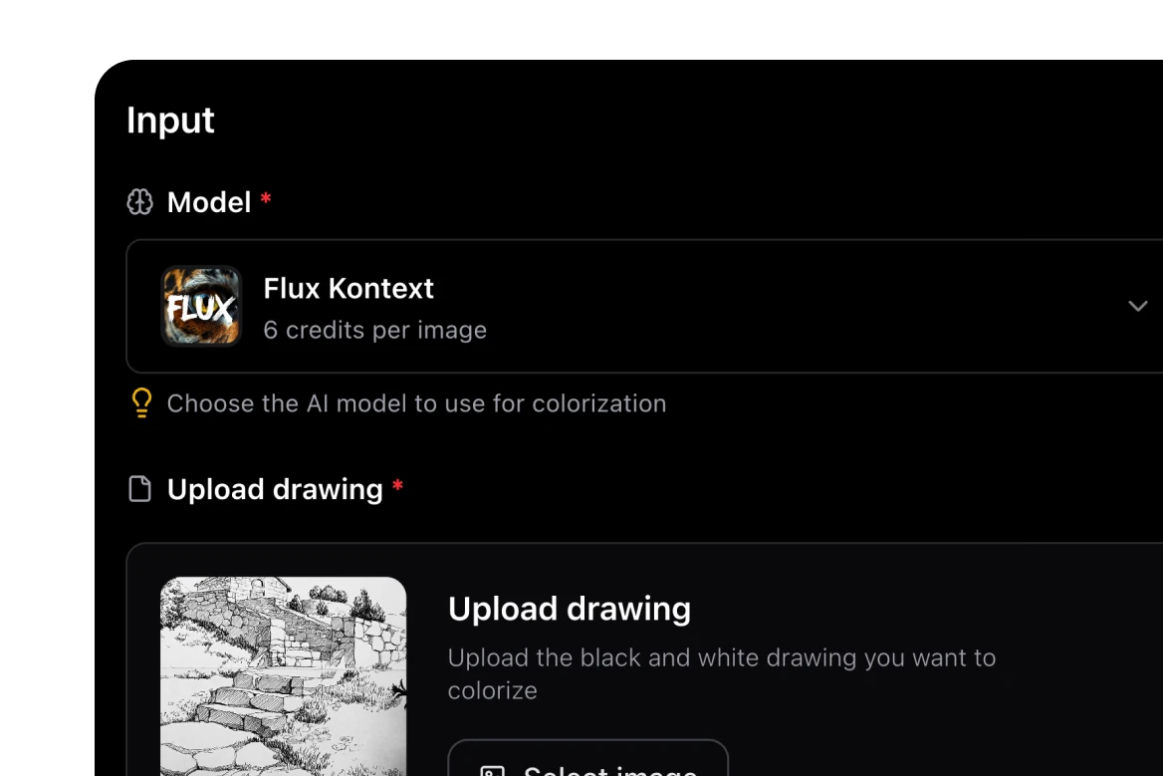Click the Upload drawing field label
1163x776 pixels.
(275, 489)
